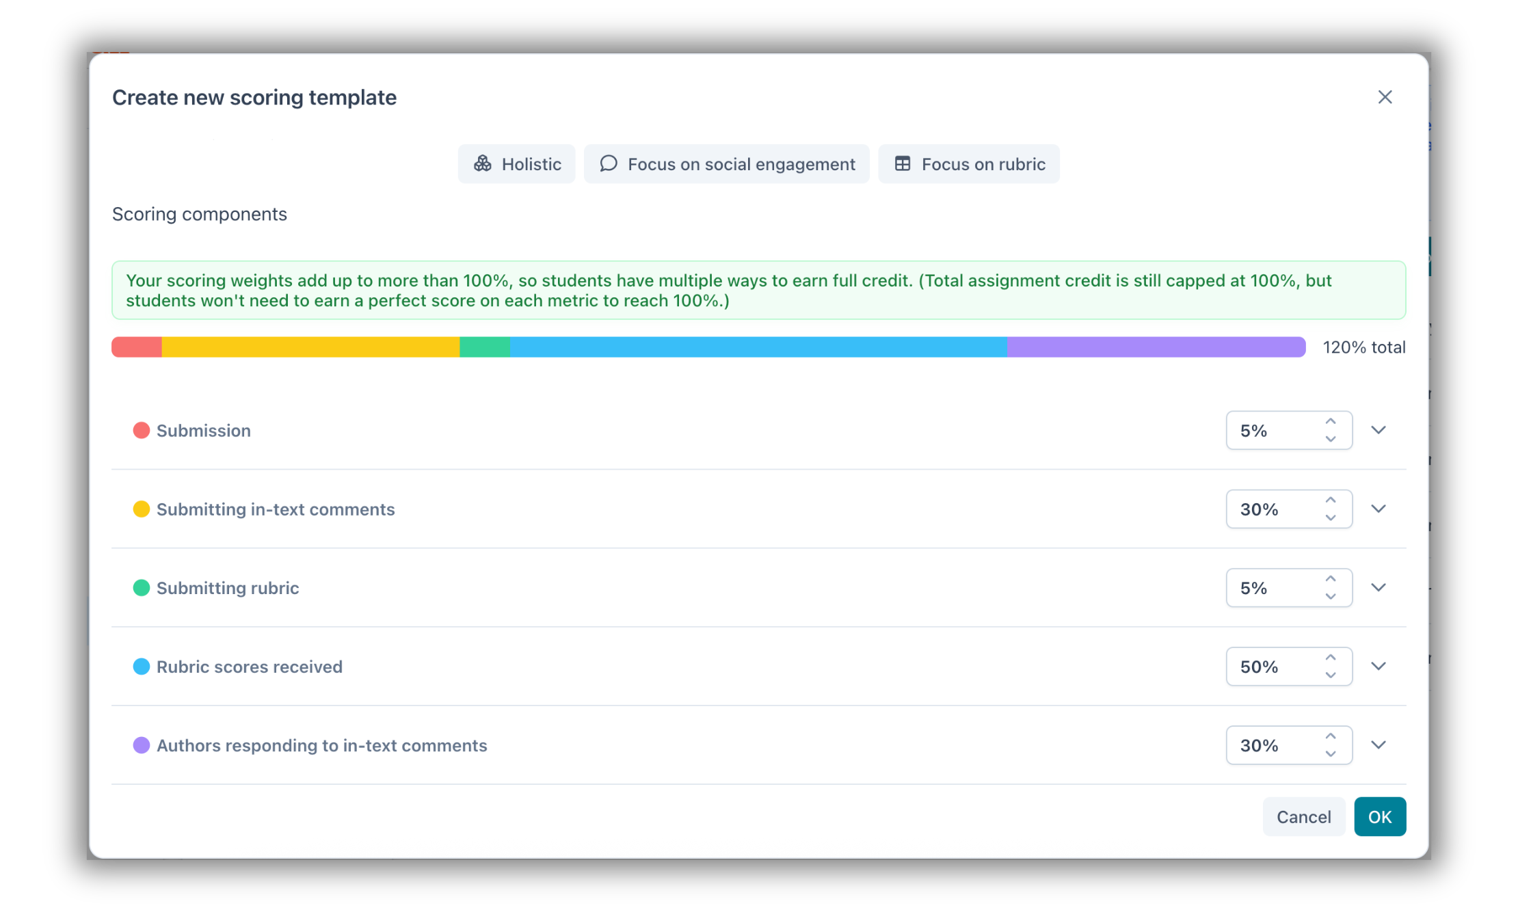Image resolution: width=1518 pixels, height=912 pixels.
Task: Increase Submitting rubric weight stepper
Action: (x=1330, y=579)
